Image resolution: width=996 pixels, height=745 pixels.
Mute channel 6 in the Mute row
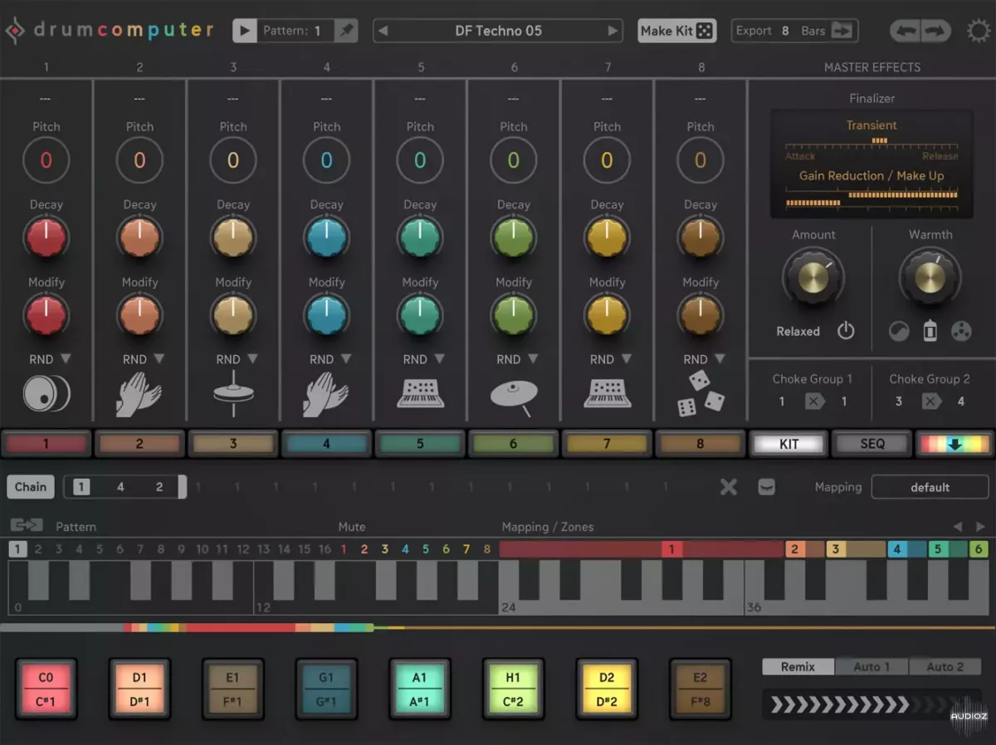[x=446, y=549]
